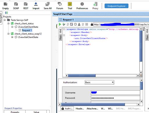Switch to response XML side tab

pos(147,31)
